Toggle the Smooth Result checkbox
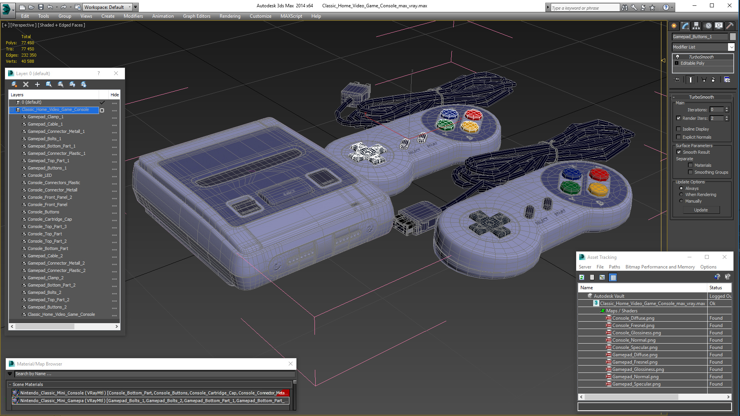The image size is (740, 416). coord(679,152)
